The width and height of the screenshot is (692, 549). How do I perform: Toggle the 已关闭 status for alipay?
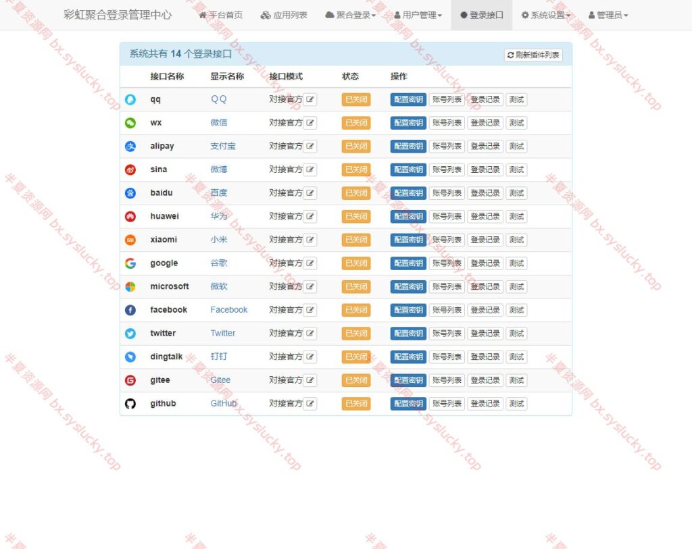[x=356, y=147]
